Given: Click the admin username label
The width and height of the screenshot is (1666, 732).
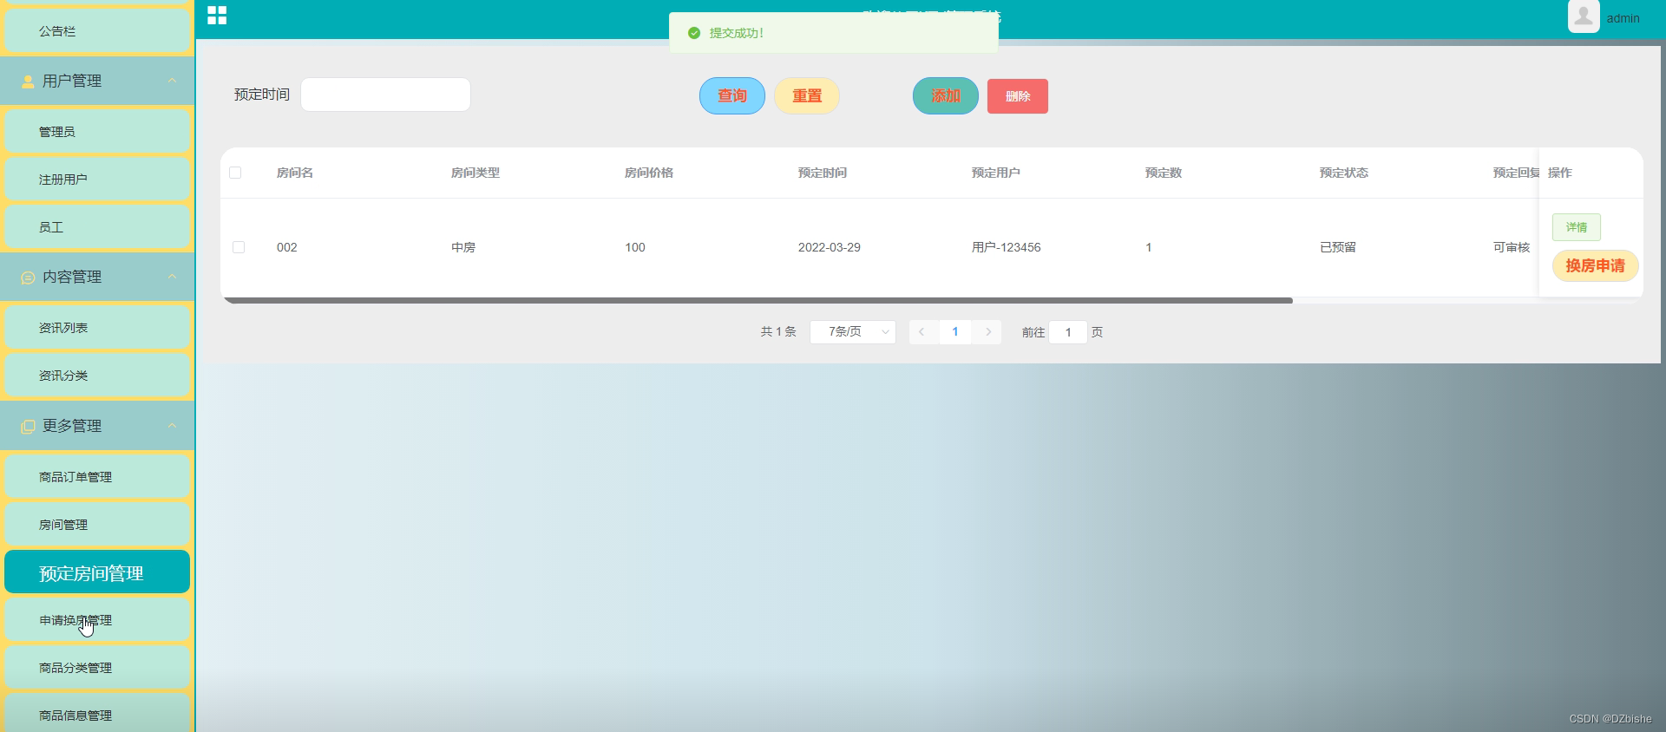Looking at the screenshot, I should click(x=1623, y=18).
